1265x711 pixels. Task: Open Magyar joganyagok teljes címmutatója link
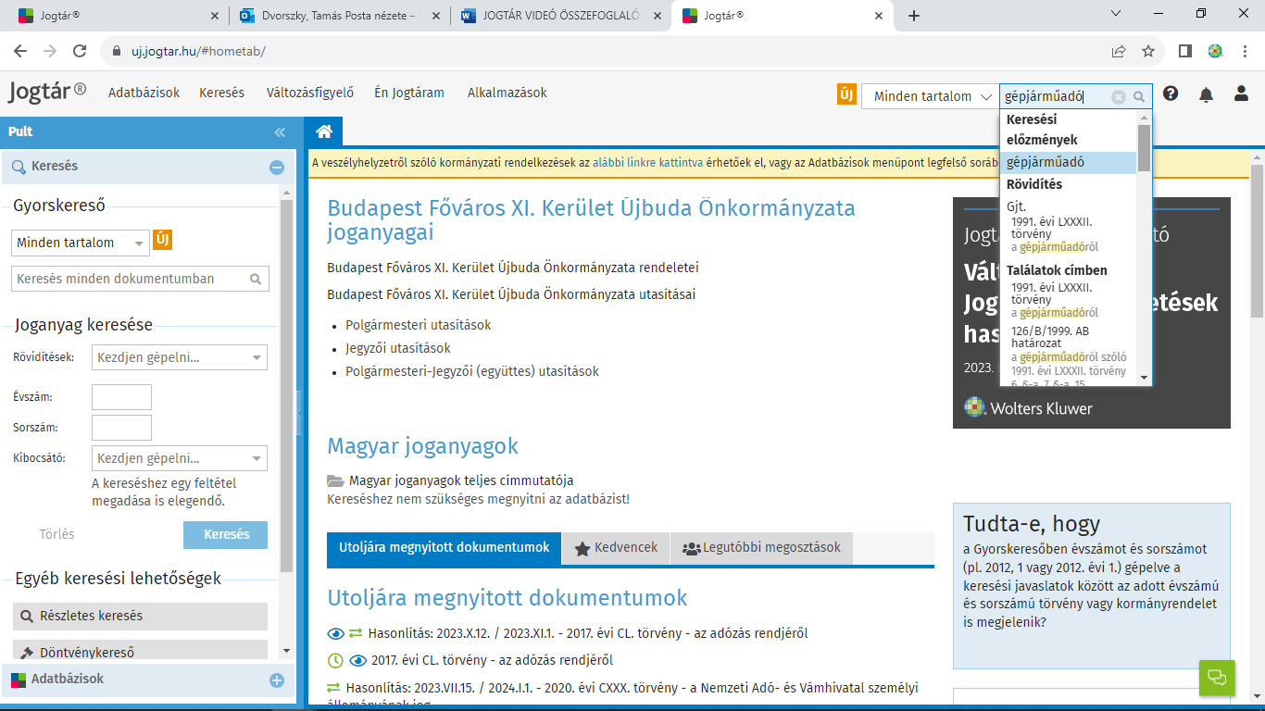coord(460,480)
